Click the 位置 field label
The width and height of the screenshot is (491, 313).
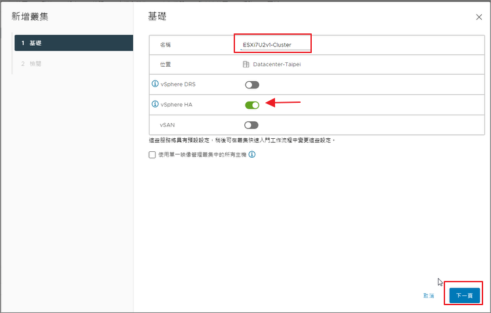[165, 64]
